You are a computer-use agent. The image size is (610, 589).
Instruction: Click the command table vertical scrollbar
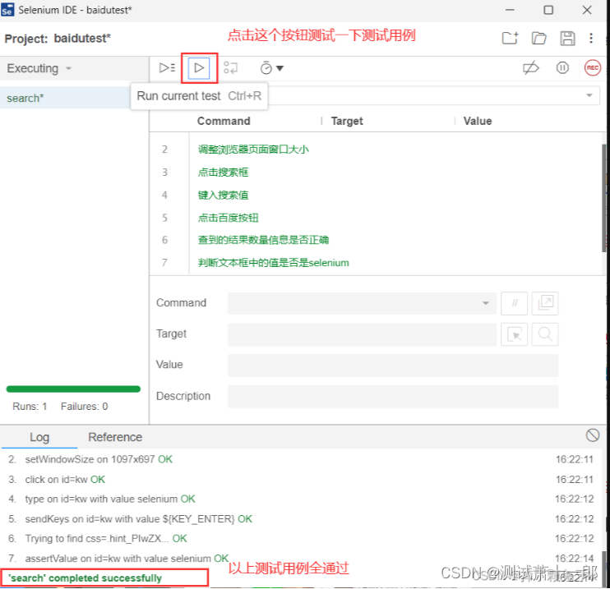click(x=603, y=198)
